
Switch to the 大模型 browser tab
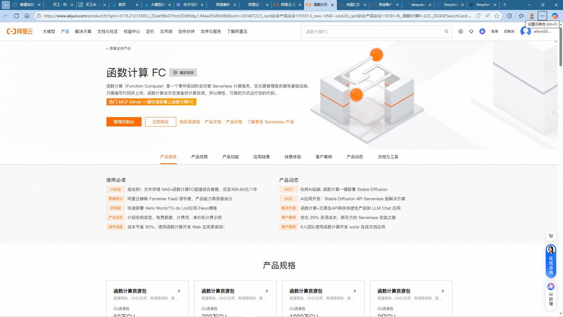pyautogui.click(x=158, y=4)
